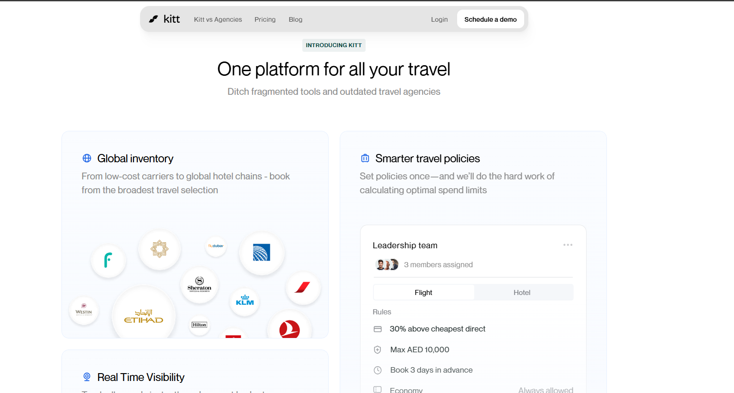
Task: Click the seat icon next to Economy
Action: (378, 390)
